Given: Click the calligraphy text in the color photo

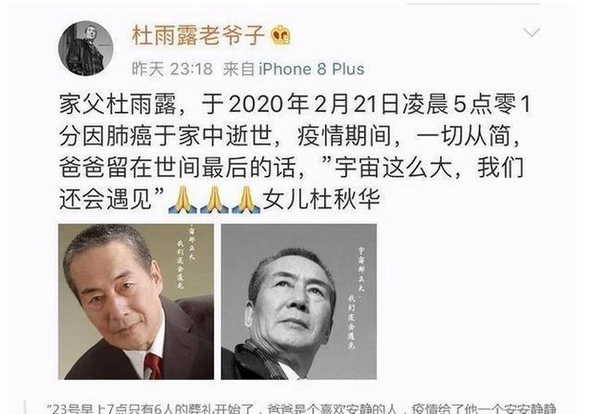Looking at the screenshot, I should [184, 257].
